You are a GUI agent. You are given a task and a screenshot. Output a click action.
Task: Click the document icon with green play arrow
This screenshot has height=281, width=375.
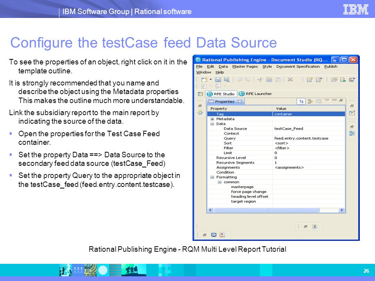tap(343, 80)
